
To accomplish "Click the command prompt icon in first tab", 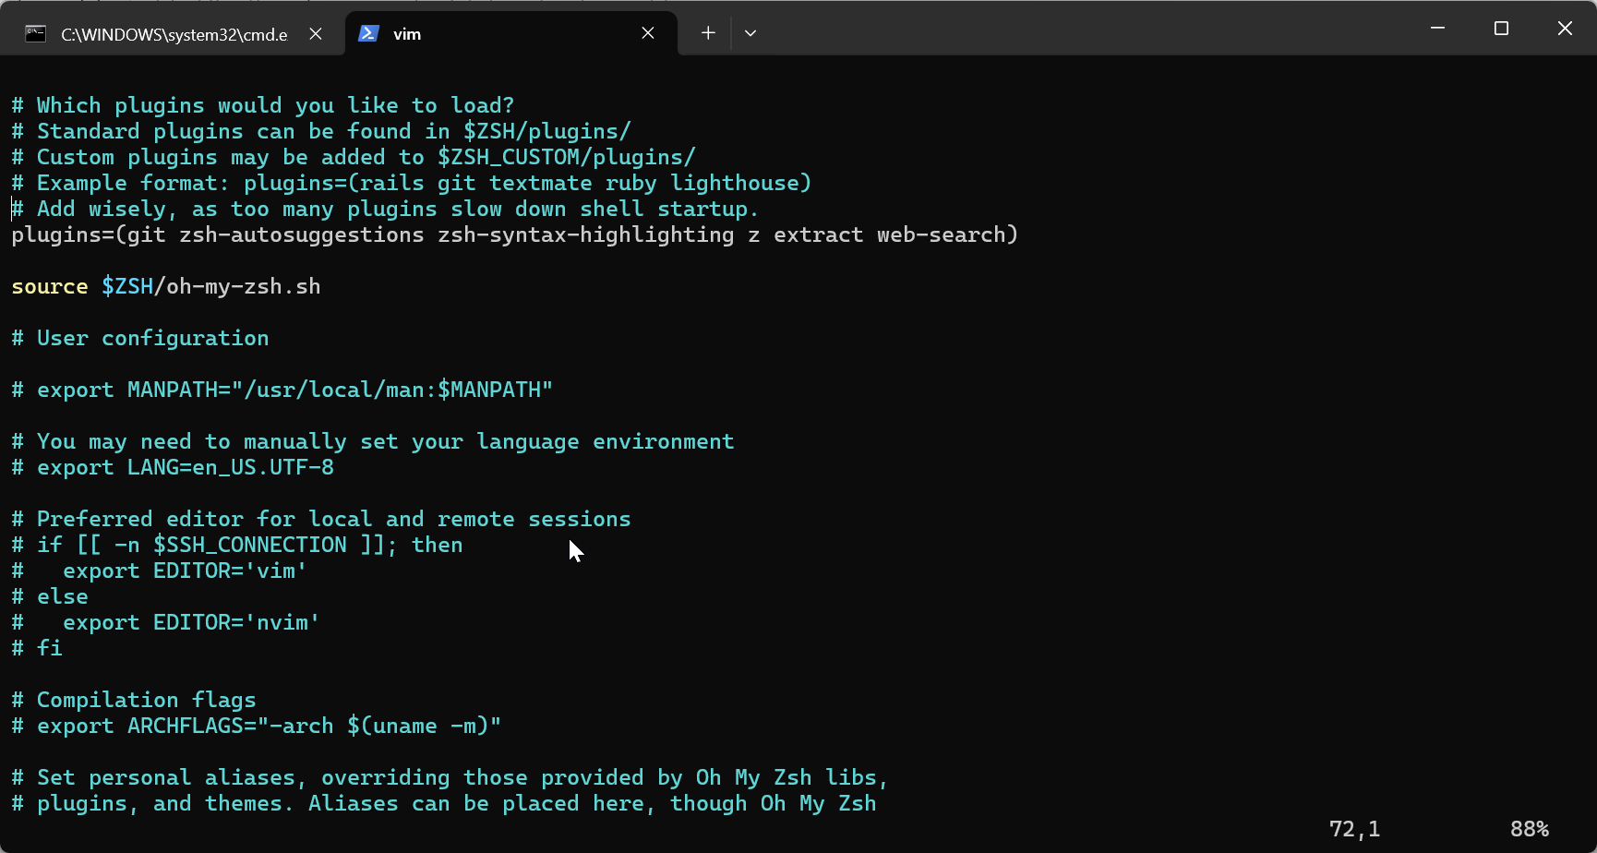I will click(36, 34).
